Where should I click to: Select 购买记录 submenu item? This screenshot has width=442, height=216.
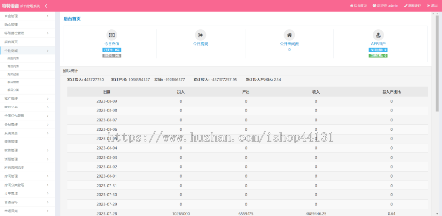tap(13, 74)
